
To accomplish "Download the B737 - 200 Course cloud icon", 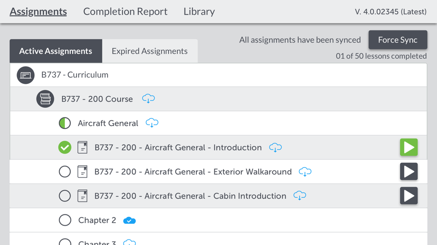I will pyautogui.click(x=148, y=99).
